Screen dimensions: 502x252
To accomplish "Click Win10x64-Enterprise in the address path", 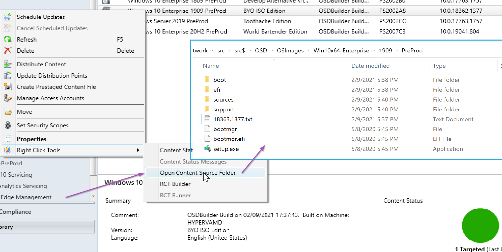I will [x=341, y=50].
